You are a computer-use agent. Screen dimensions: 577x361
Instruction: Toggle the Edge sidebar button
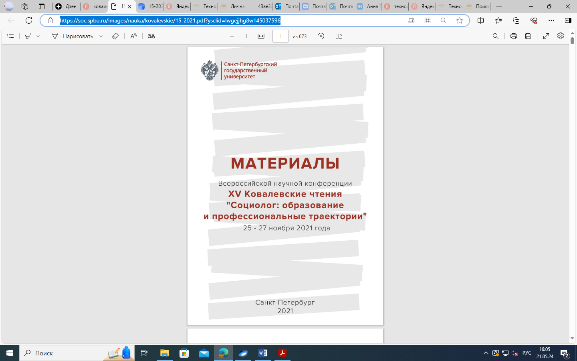coord(568,20)
